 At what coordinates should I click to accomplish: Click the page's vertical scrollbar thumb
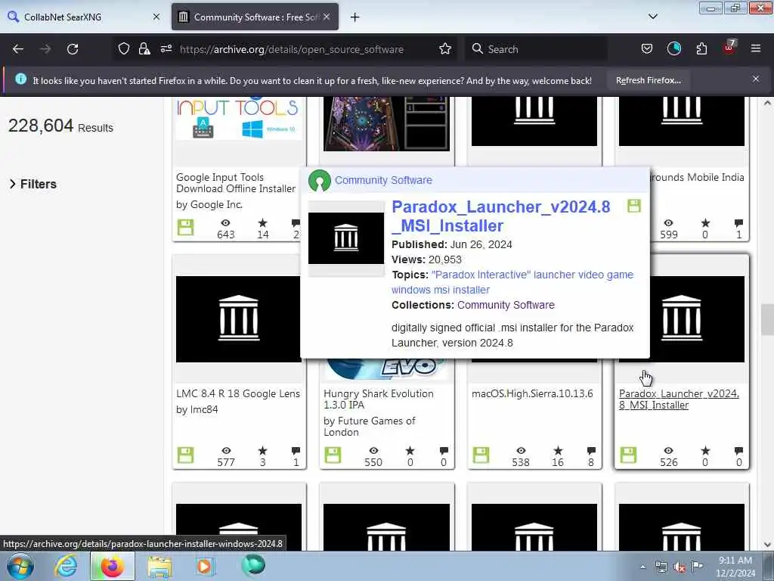[766, 320]
